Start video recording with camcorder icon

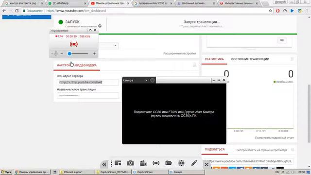[x=143, y=163]
